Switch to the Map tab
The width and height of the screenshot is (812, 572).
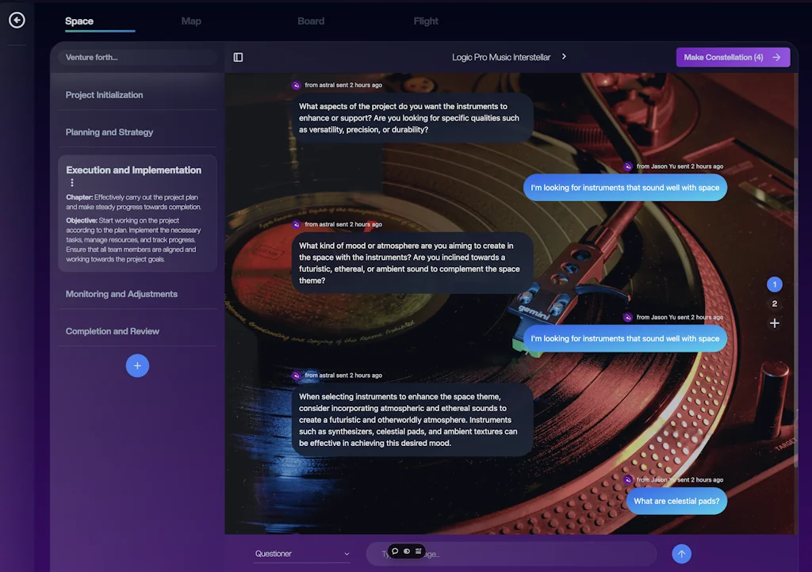coord(191,21)
